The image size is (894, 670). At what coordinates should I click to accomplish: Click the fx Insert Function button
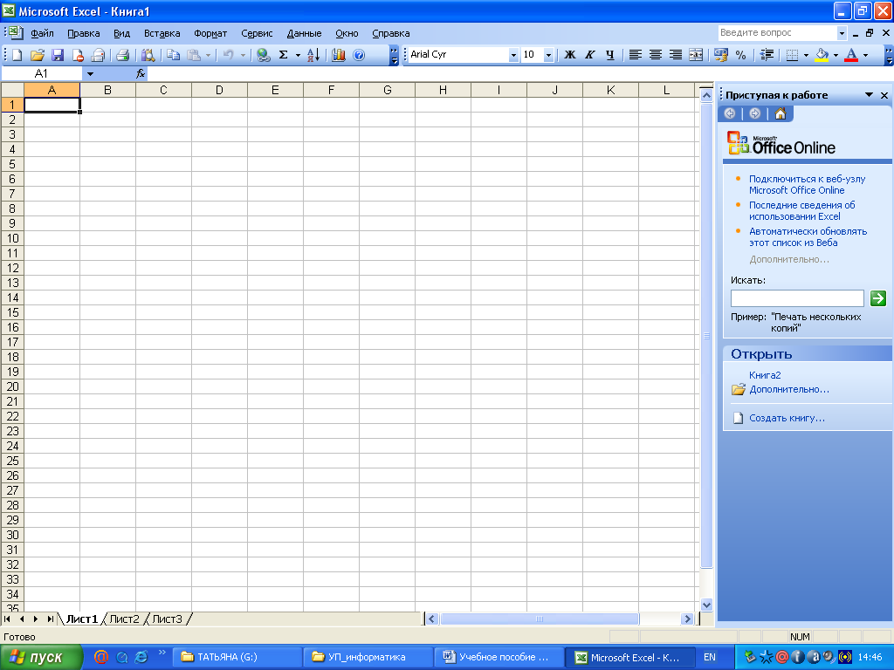click(x=141, y=73)
